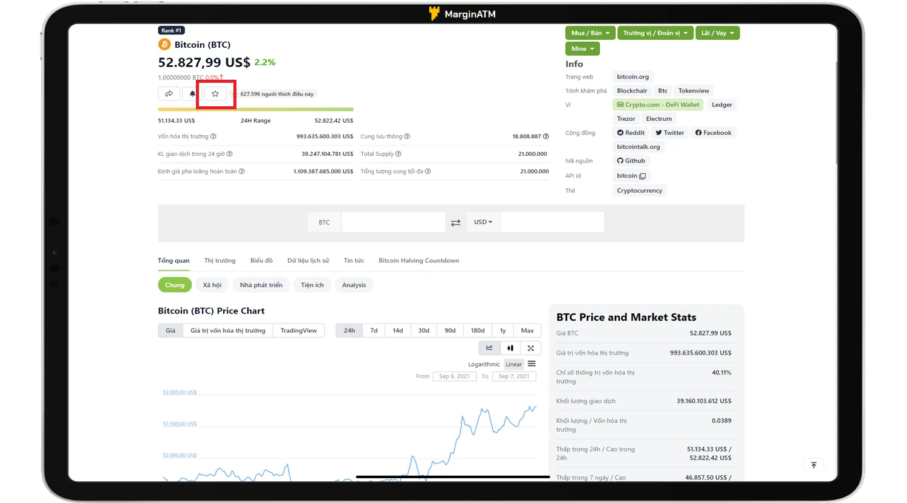Viewport: 907px width, 503px height.
Task: Open the Tổng quan tab
Action: tap(174, 261)
